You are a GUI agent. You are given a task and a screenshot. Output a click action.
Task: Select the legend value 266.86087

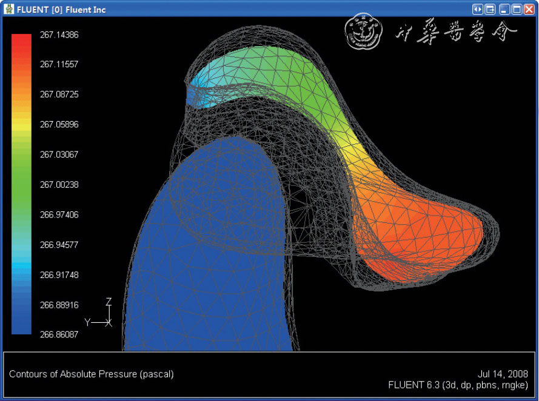(x=59, y=334)
